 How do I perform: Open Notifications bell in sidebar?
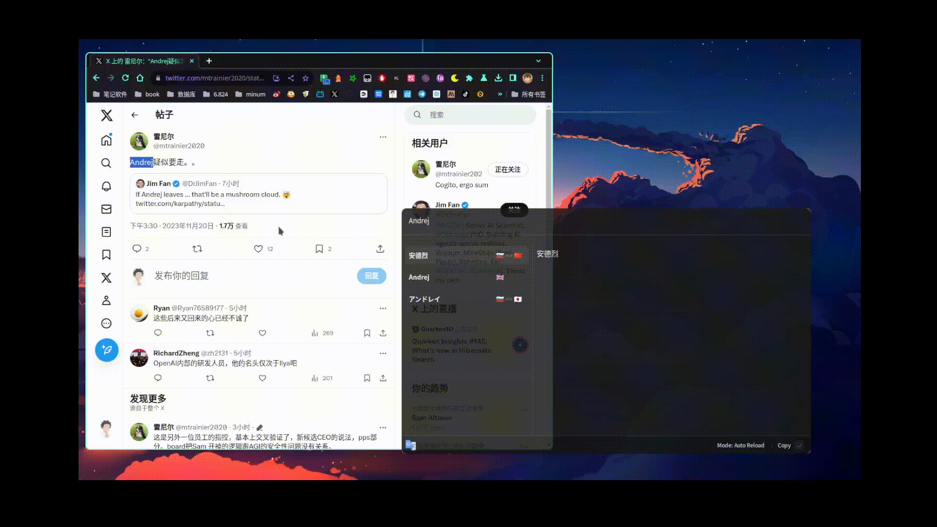pyautogui.click(x=106, y=186)
